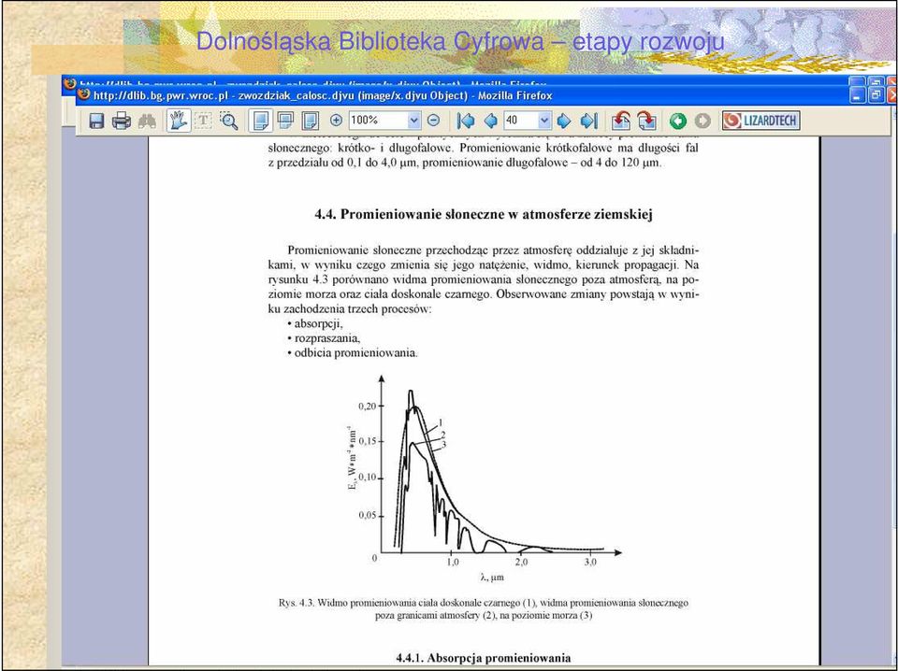
Task: Zoom in with the plus button
Action: (336, 121)
